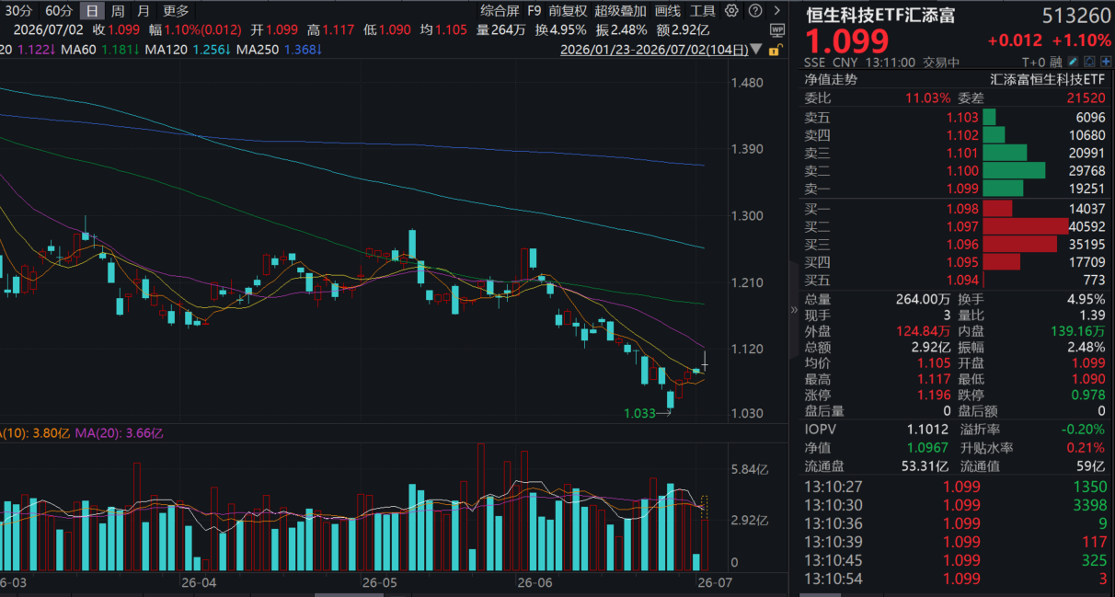The height and width of the screenshot is (597, 1115).
Task: Click the pencil note icon beside 融
Action: pyautogui.click(x=1073, y=62)
